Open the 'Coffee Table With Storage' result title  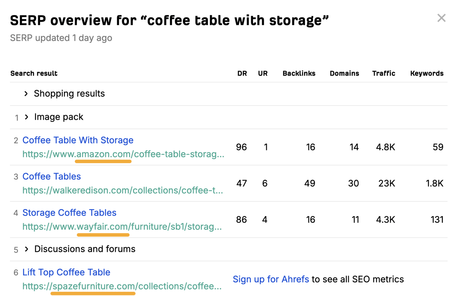point(78,140)
